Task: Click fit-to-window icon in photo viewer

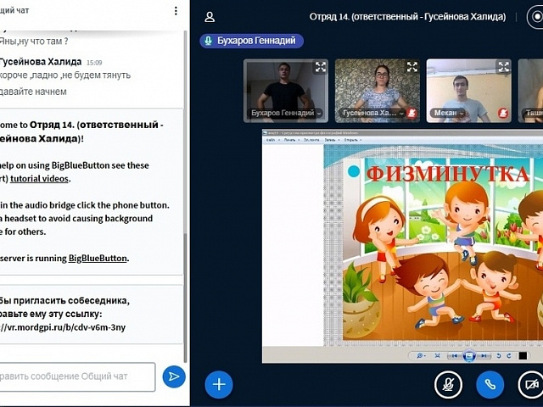Action: point(438,355)
